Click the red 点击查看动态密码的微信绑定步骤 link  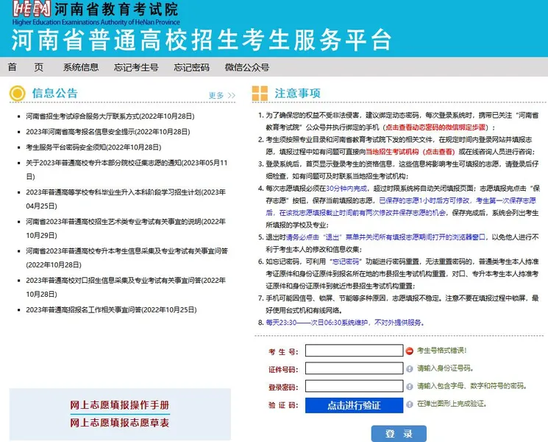435,127
